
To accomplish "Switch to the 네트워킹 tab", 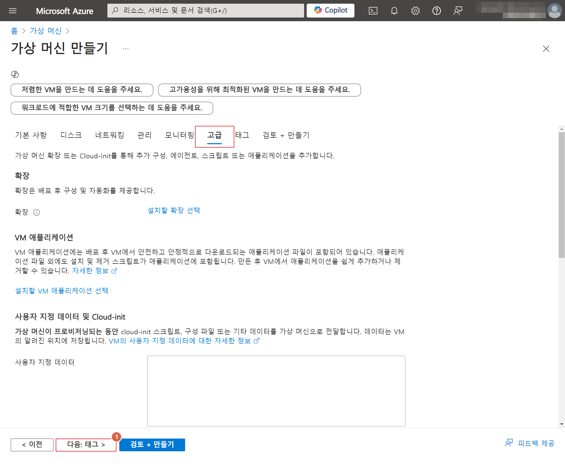I will pos(110,135).
